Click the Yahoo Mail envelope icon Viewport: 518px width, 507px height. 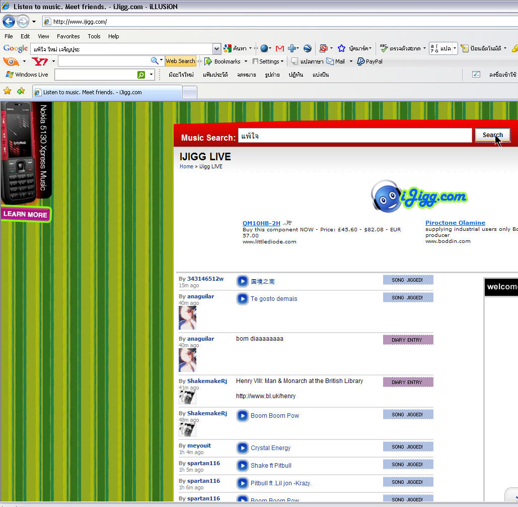330,61
